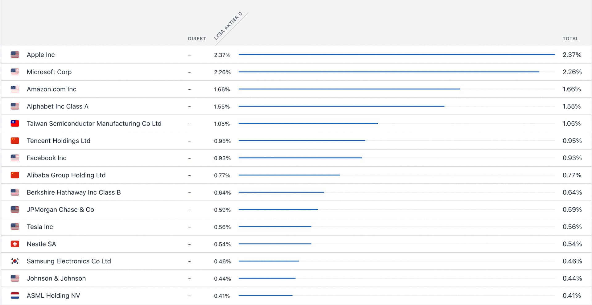Click the US flag beside Apple Inc
The width and height of the screenshot is (592, 305).
[x=15, y=55]
